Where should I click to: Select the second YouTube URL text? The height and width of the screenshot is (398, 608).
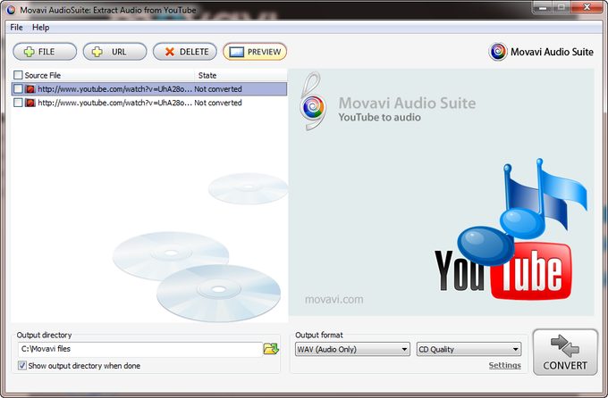point(114,103)
